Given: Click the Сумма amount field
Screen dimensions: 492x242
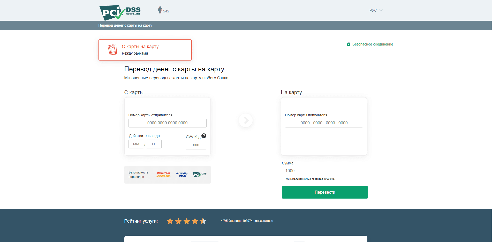Looking at the screenshot, I should 302,171.
